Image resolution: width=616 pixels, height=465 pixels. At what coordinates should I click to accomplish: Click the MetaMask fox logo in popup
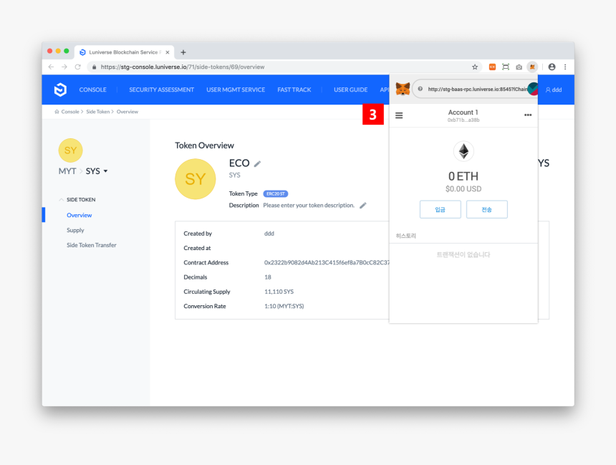403,90
